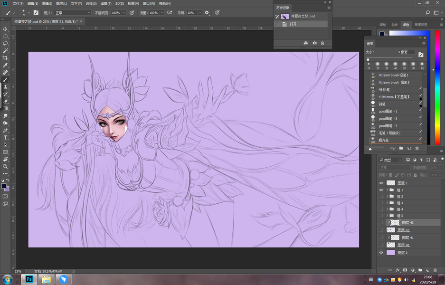Screen dimensions: 445x285
Task: Select the Pen tool
Action: [x=5, y=130]
